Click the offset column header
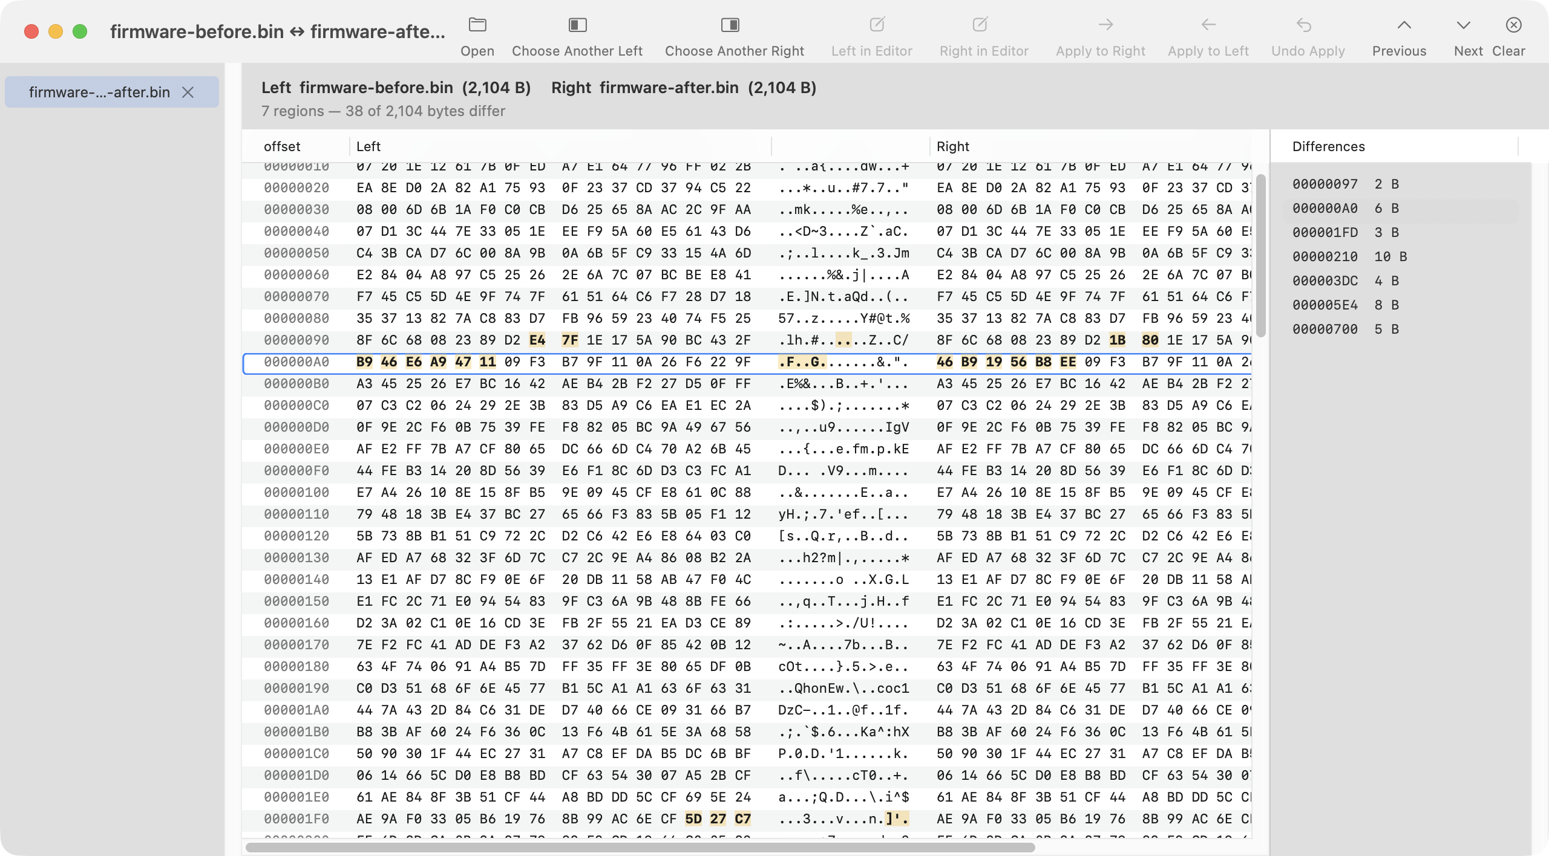1549x856 pixels. point(282,146)
